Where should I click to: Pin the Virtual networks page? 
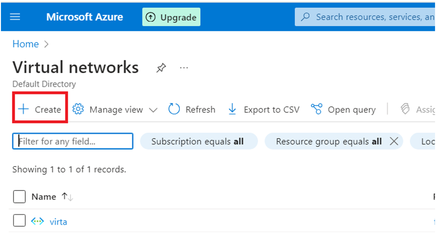pos(161,68)
